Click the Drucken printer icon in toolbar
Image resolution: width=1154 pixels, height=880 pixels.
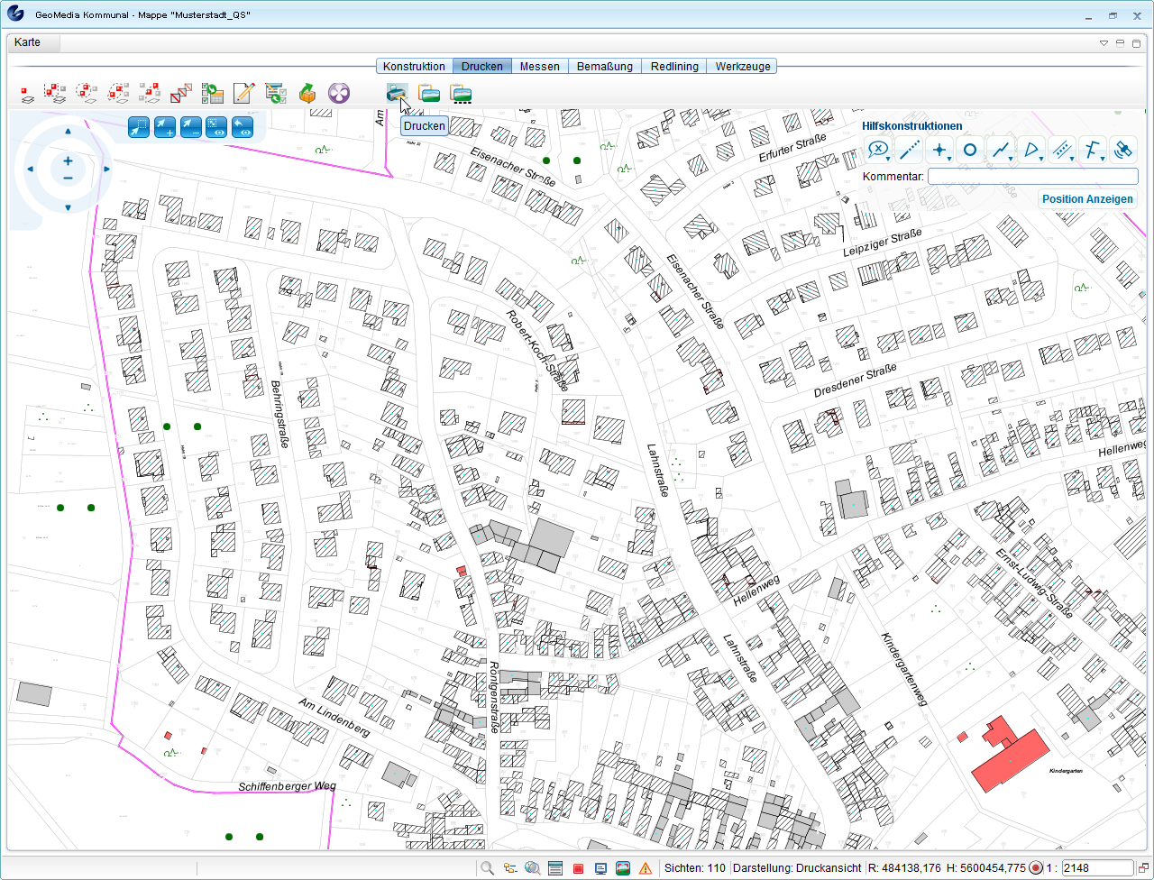tap(397, 92)
